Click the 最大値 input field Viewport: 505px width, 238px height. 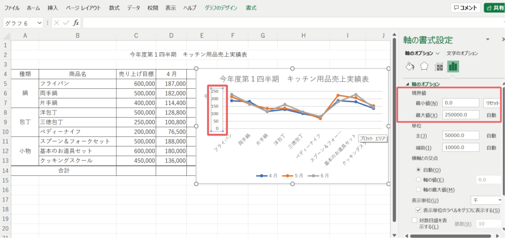(460, 115)
